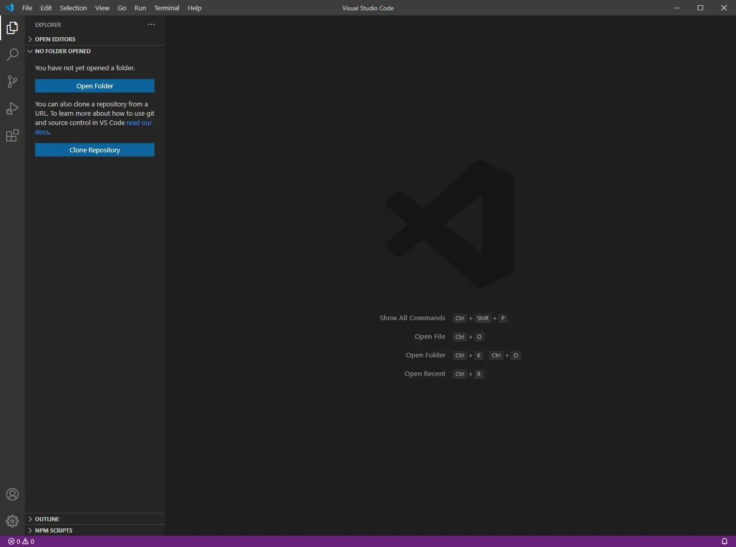Open the Go menu in the menu bar
The image size is (736, 547).
tap(121, 8)
